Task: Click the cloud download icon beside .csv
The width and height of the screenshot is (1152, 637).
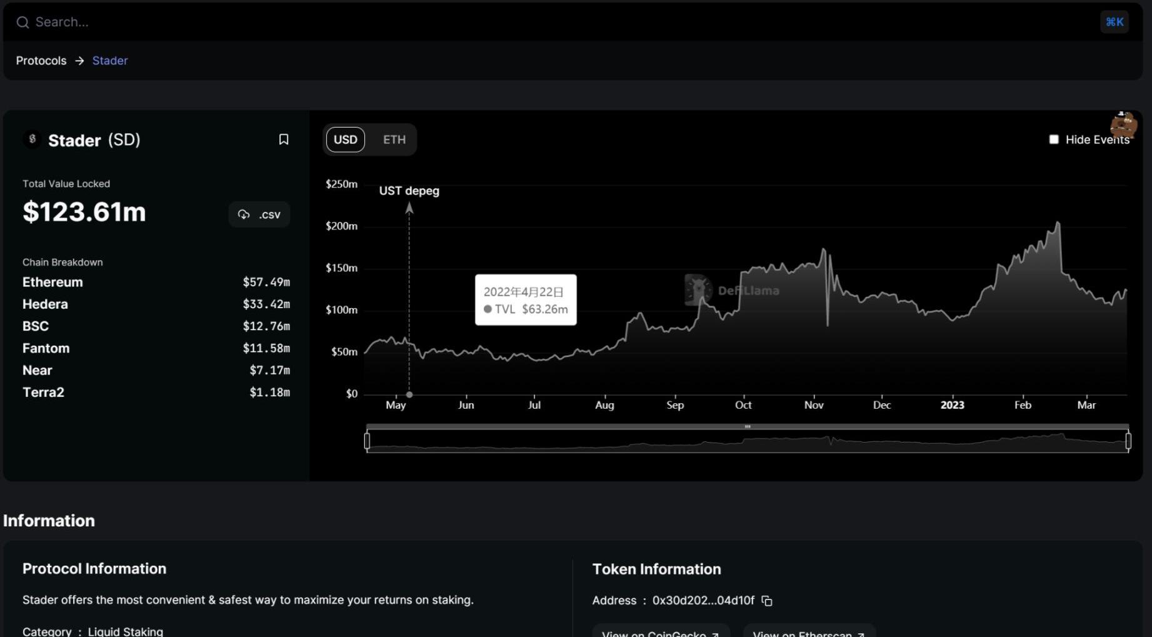Action: coord(244,214)
